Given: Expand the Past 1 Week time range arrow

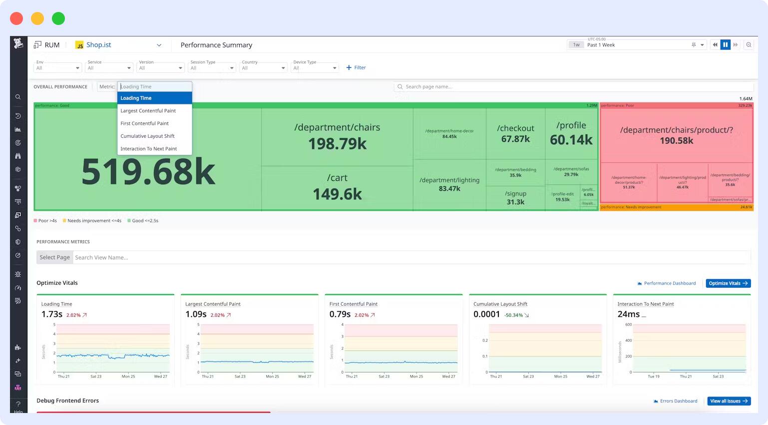Looking at the screenshot, I should (x=702, y=45).
